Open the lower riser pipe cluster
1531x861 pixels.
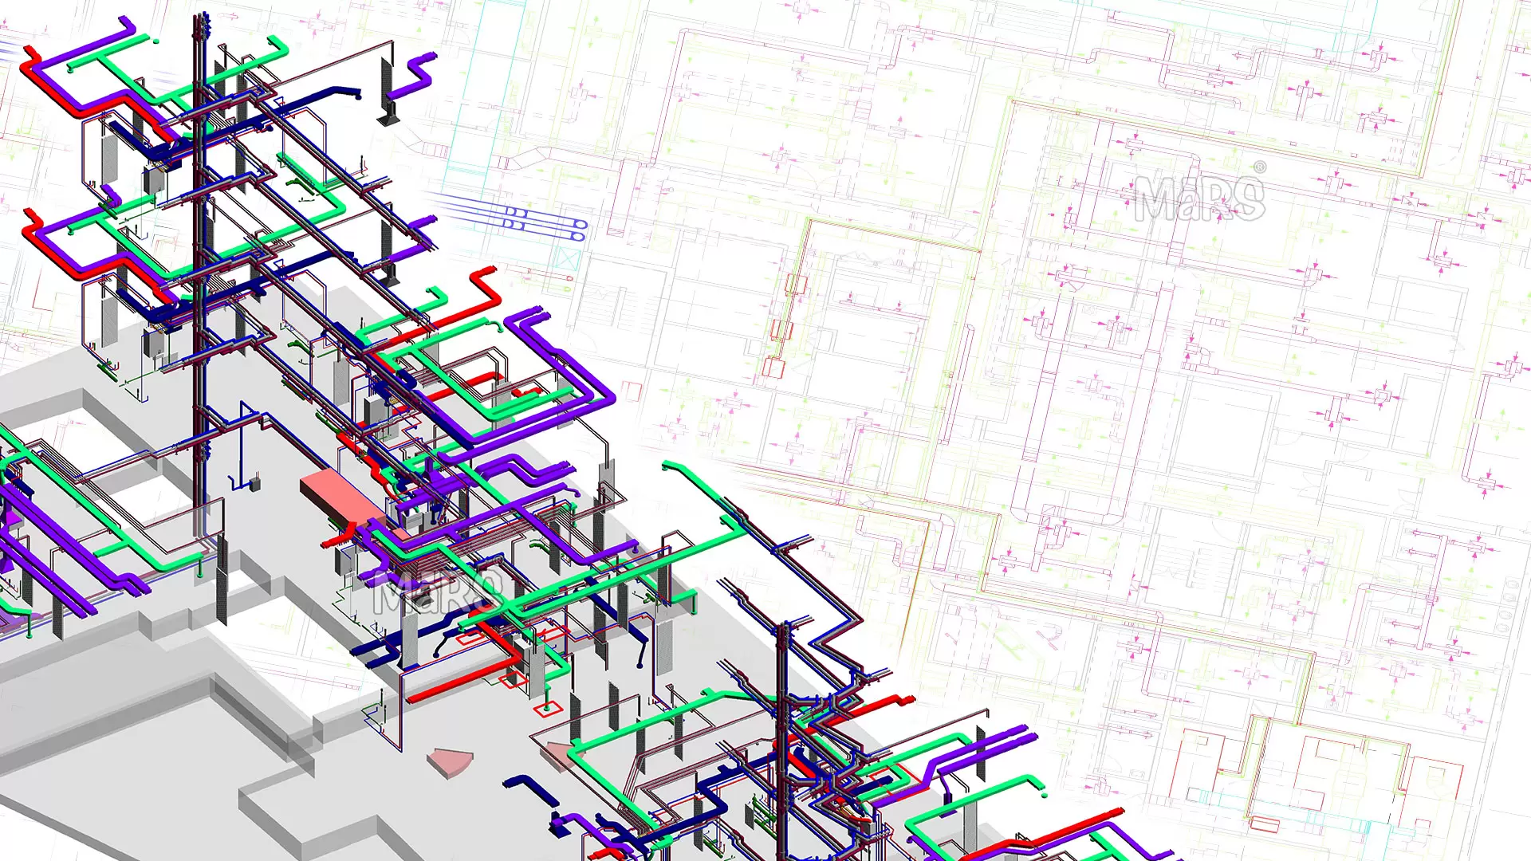click(x=781, y=717)
